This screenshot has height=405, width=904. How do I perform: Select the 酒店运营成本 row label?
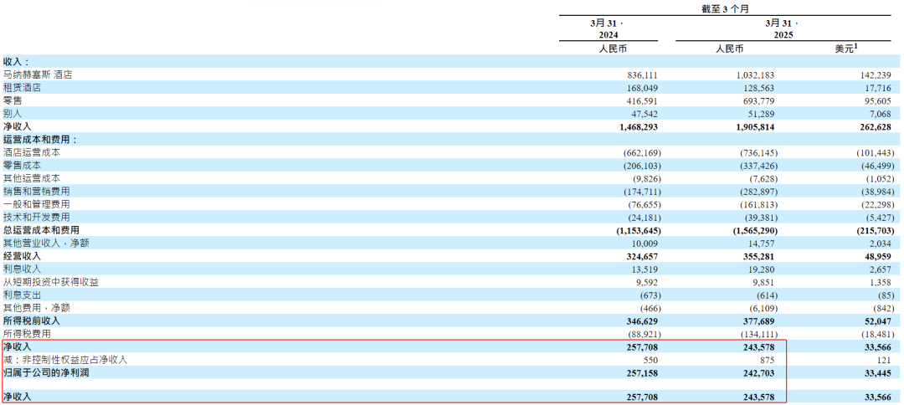click(x=32, y=152)
